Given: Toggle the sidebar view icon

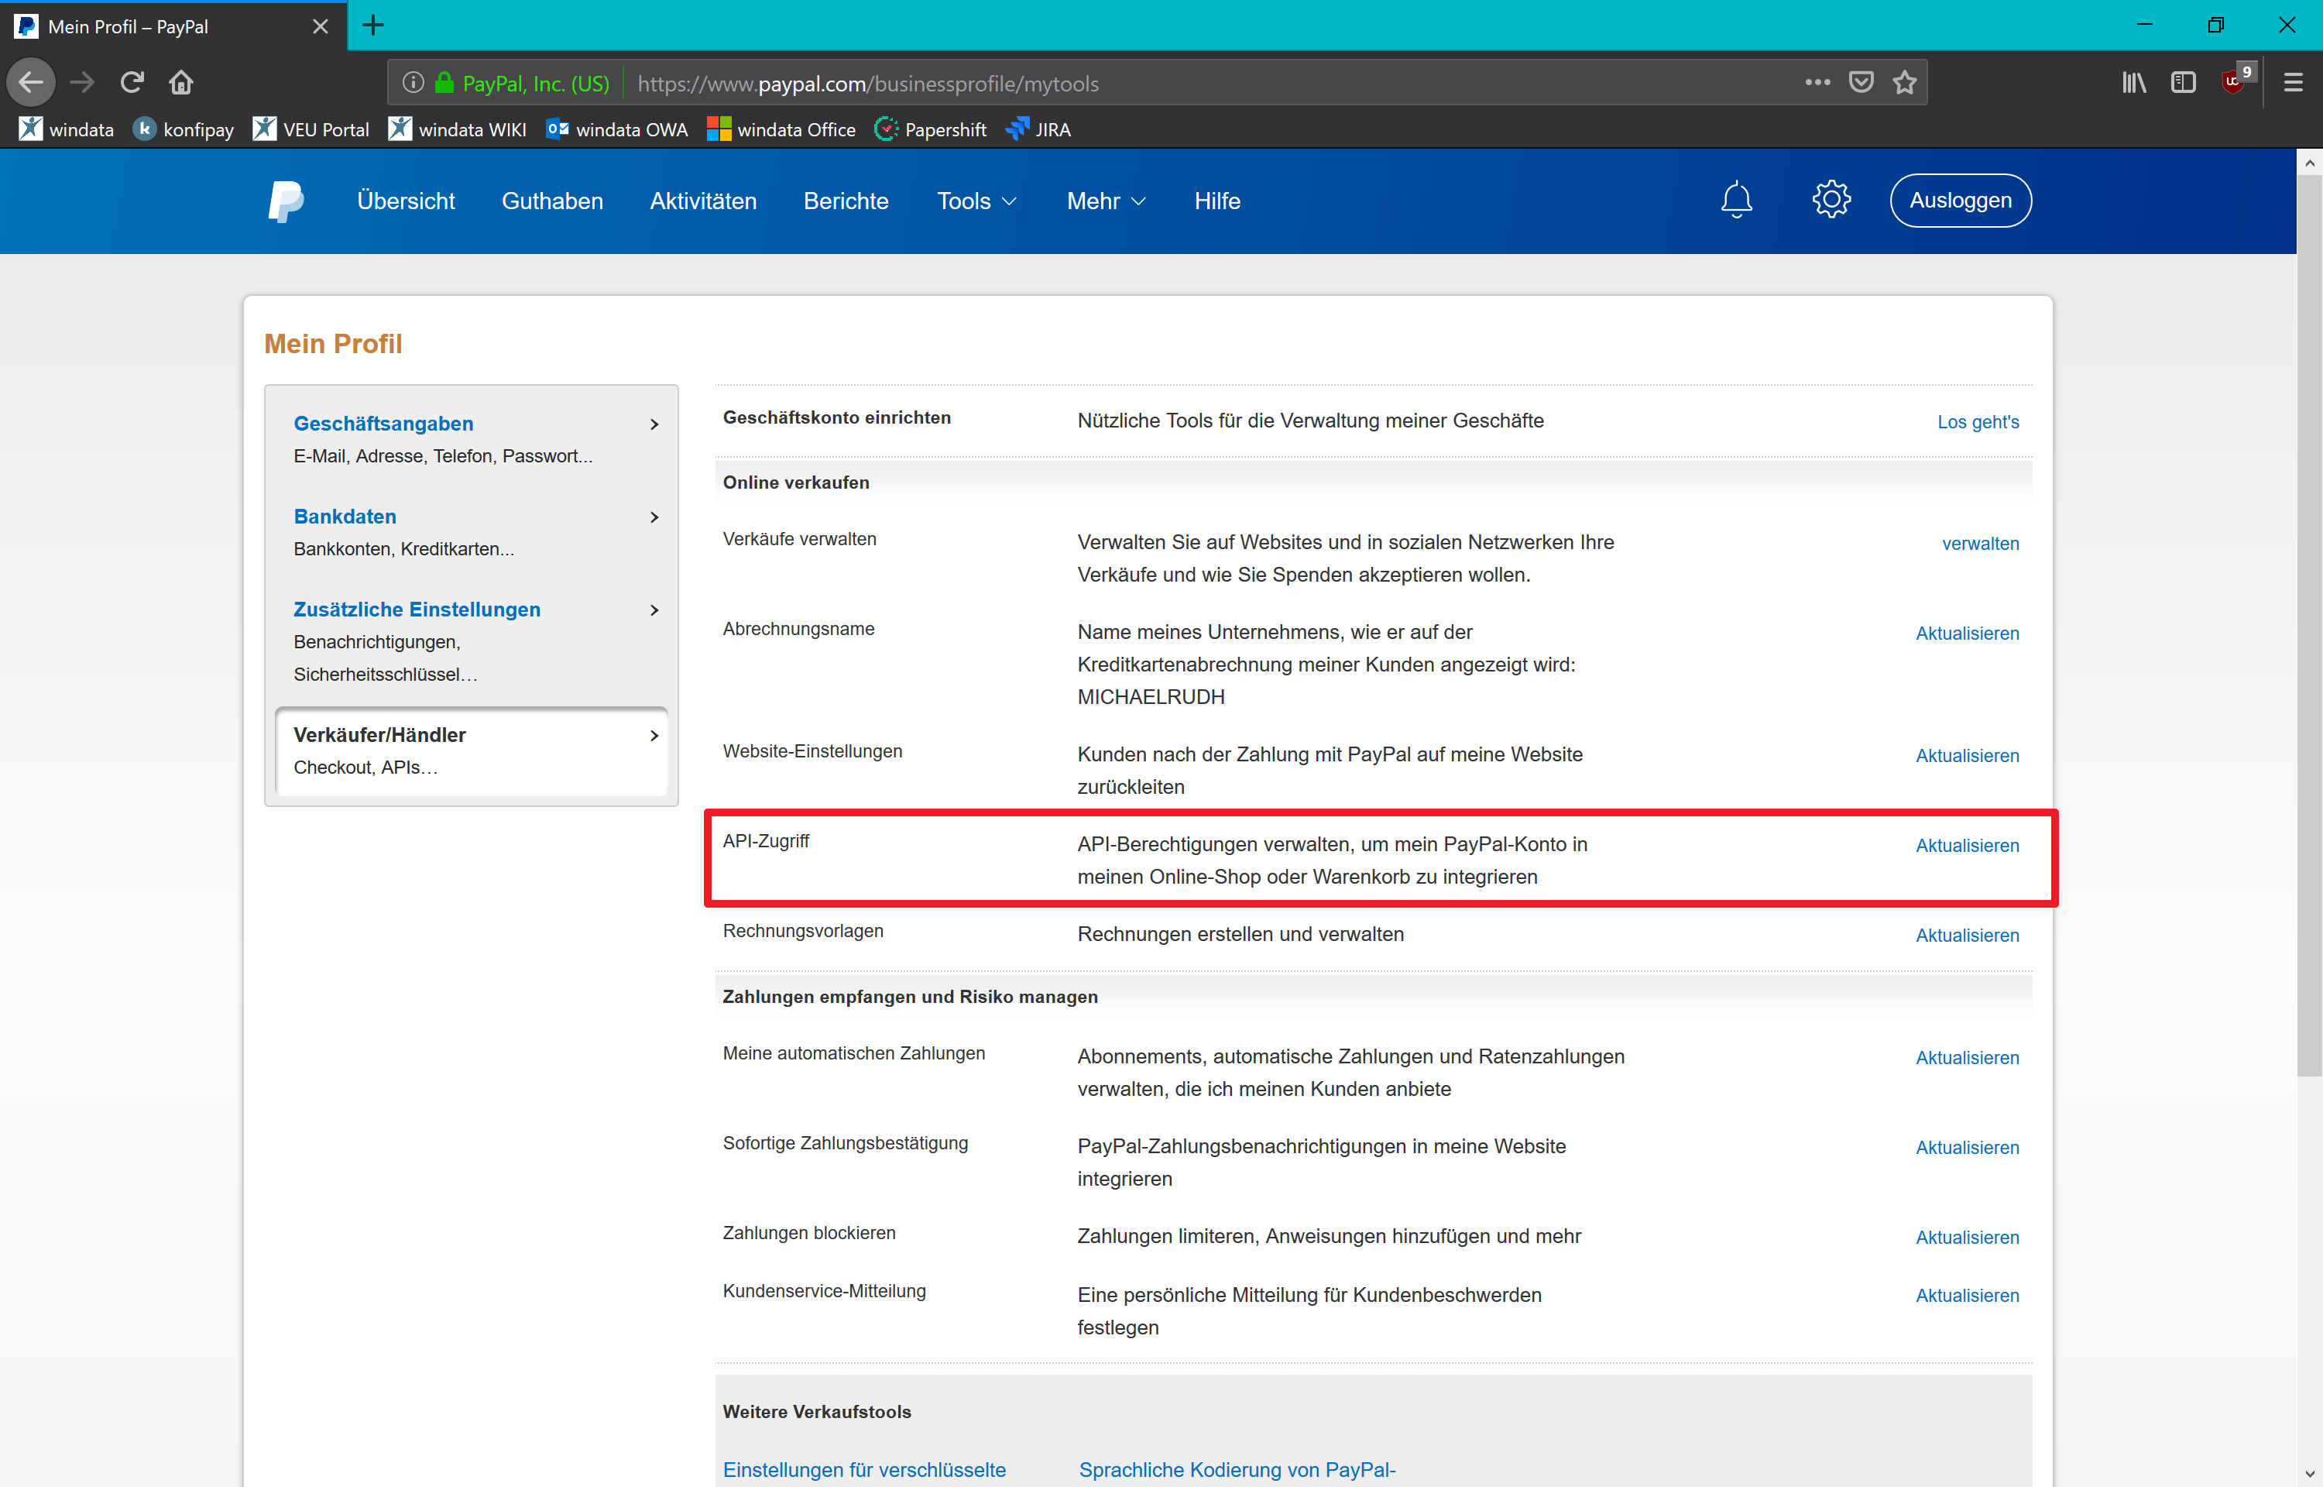Looking at the screenshot, I should pyautogui.click(x=2183, y=82).
